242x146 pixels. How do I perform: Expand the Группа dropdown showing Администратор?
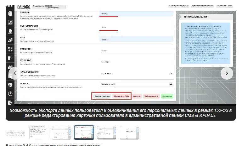137,84
